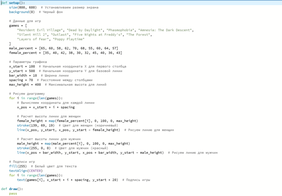Click the line() call using male_height
Viewport: 282px width, 196px height.
click(x=91, y=153)
